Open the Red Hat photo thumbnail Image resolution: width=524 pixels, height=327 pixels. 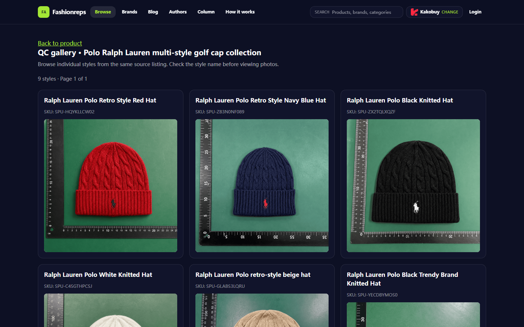point(111,186)
